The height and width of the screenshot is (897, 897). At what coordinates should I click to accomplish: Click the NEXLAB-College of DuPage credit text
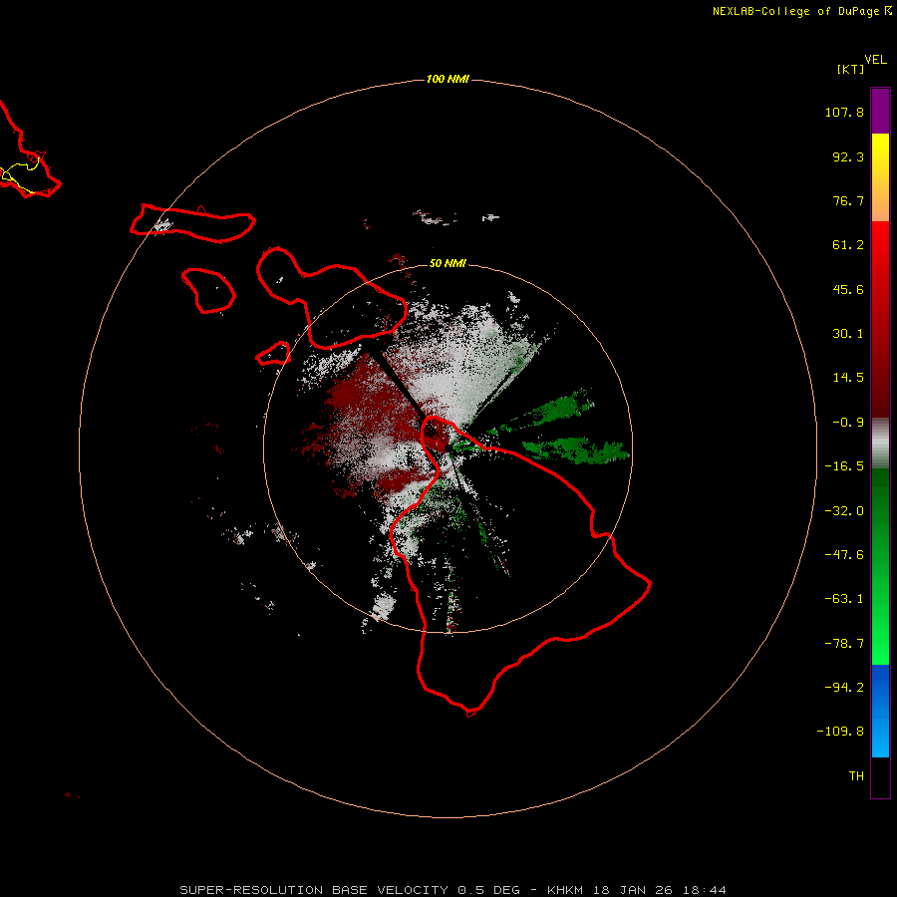coord(801,11)
